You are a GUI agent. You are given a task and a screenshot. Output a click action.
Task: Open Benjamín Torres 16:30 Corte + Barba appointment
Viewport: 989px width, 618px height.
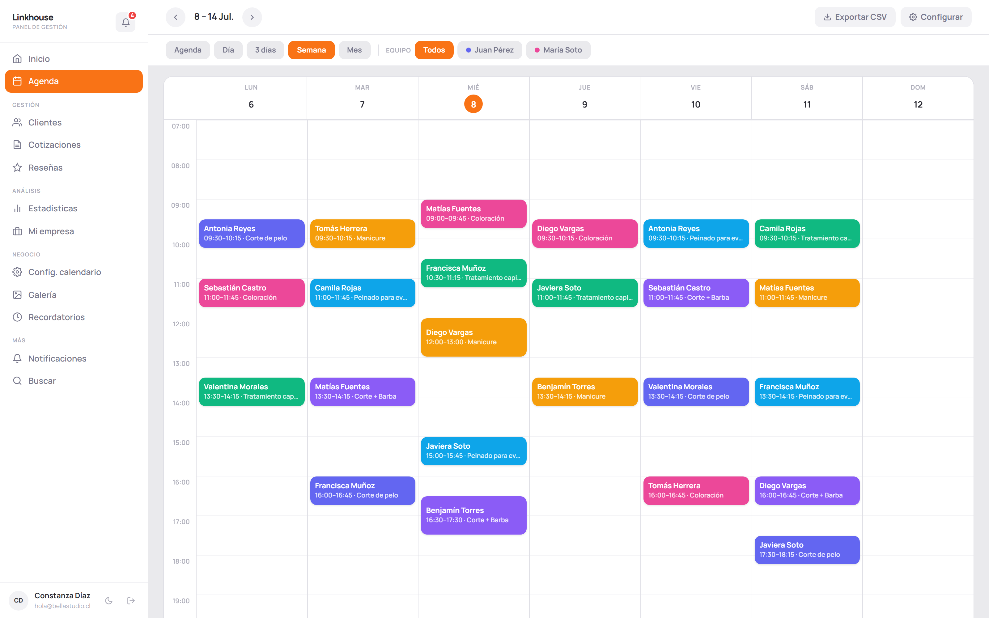474,515
